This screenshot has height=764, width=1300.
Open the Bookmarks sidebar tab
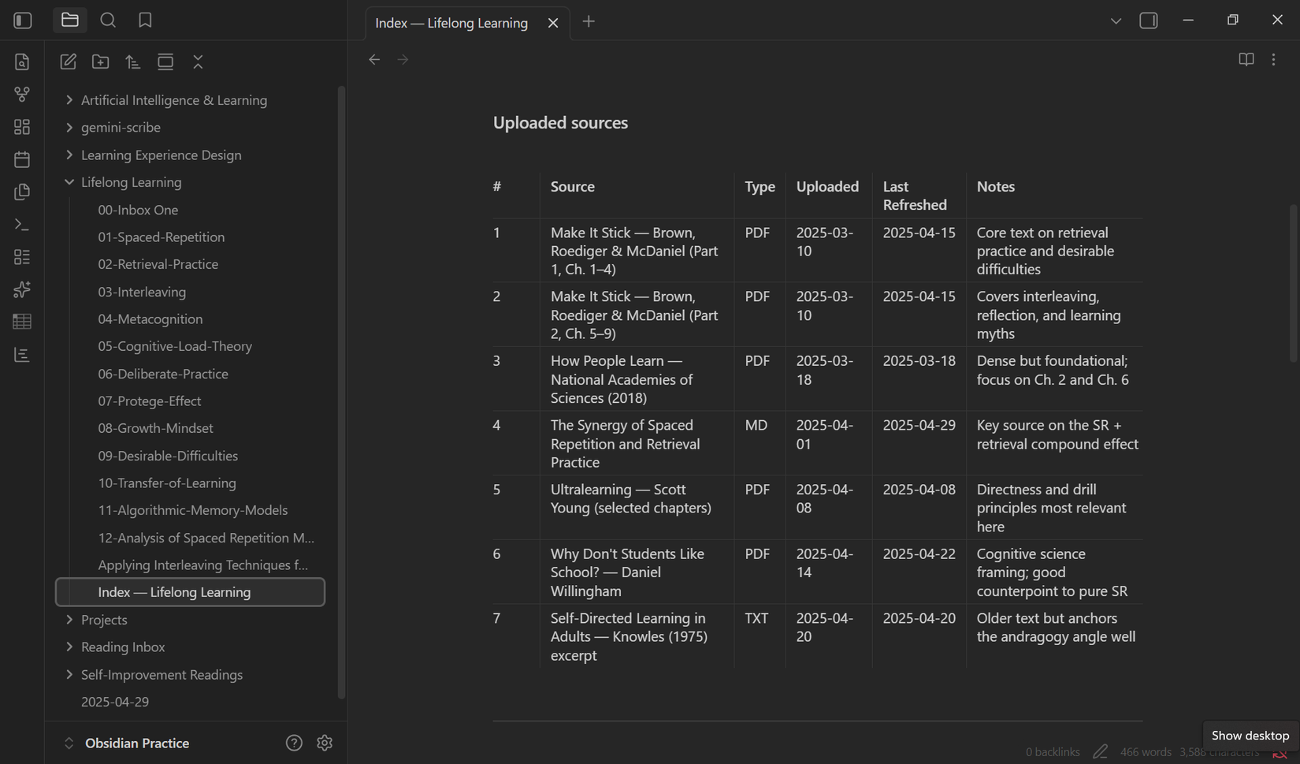pos(145,20)
